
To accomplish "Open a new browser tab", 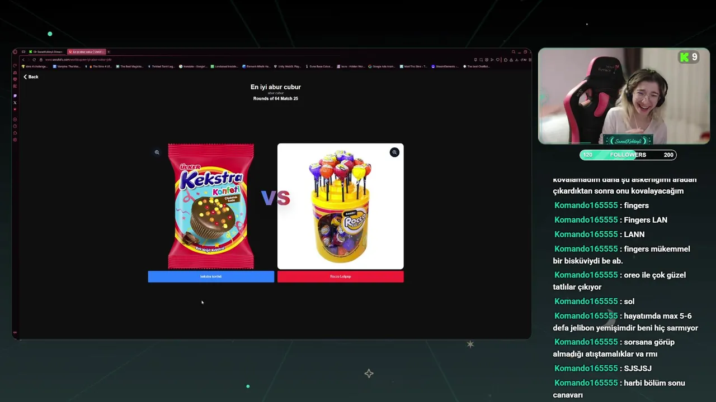I will 109,52.
